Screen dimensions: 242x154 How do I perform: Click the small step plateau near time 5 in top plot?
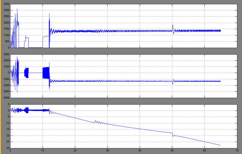click(x=27, y=38)
